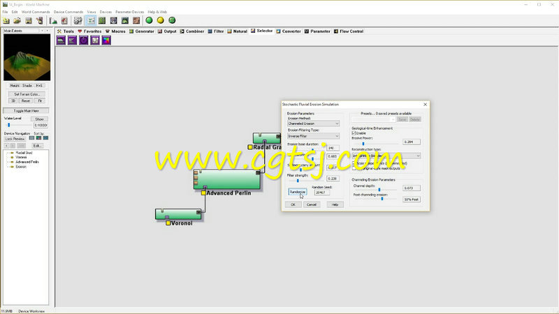559x314 pixels.
Task: Click the hand-pointer toolbar icon next to Save
Action: coord(40,21)
